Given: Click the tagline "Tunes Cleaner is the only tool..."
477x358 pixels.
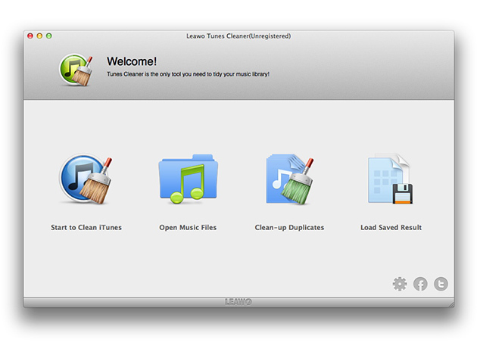Looking at the screenshot, I should click(188, 74).
